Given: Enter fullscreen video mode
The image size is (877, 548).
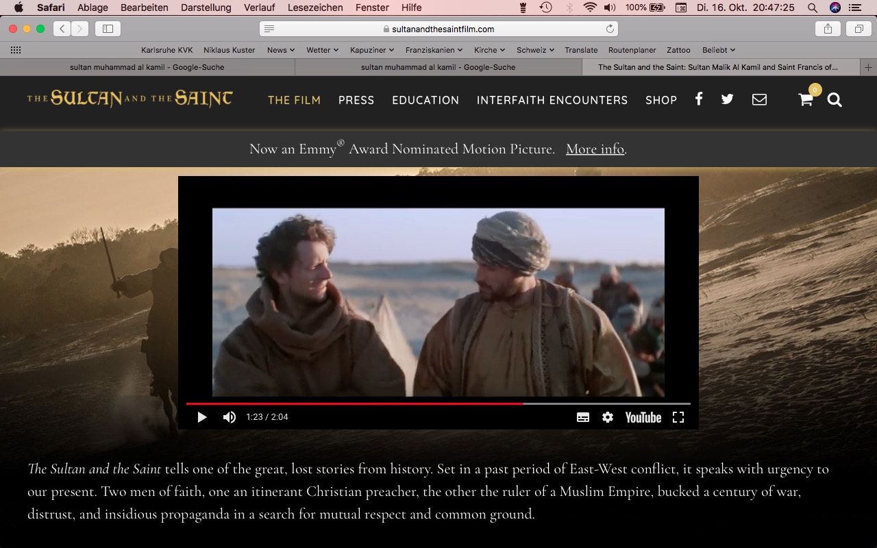Looking at the screenshot, I should click(x=678, y=417).
